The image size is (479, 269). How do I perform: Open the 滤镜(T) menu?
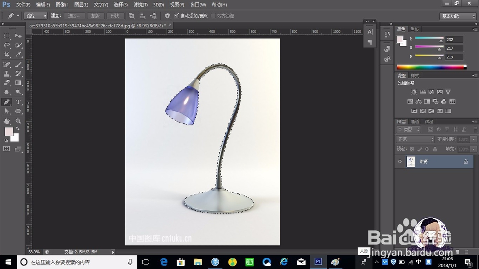click(140, 5)
